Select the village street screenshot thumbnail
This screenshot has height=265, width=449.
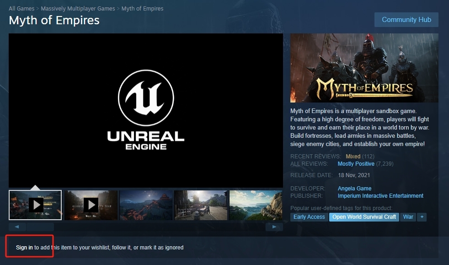click(x=201, y=205)
